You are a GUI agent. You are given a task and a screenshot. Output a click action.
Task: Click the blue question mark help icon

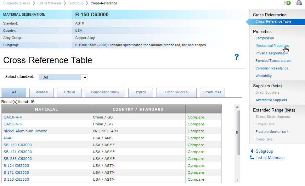coord(237,57)
